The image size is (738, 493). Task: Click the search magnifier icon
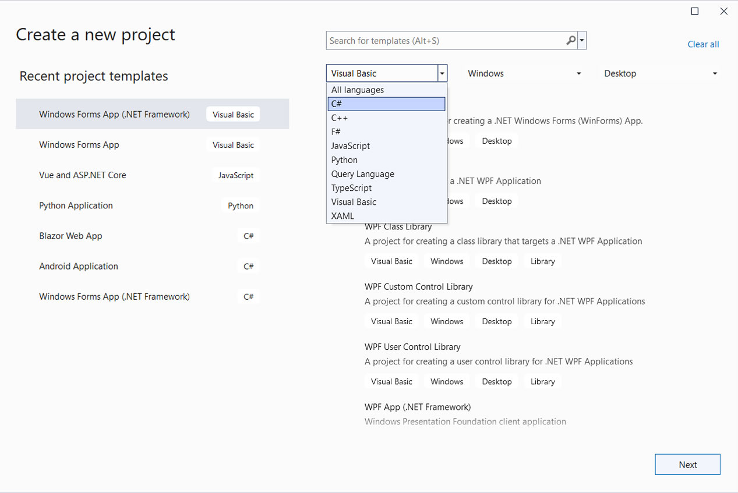tap(570, 41)
